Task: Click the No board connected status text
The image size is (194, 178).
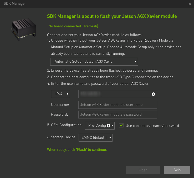Action: [65, 26]
